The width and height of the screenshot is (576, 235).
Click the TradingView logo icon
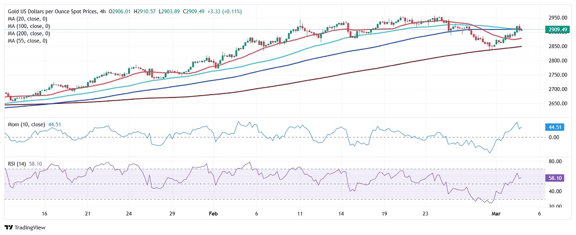[10, 227]
